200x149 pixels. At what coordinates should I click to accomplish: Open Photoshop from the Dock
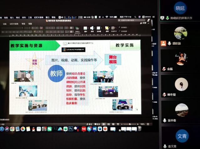pos(71,128)
